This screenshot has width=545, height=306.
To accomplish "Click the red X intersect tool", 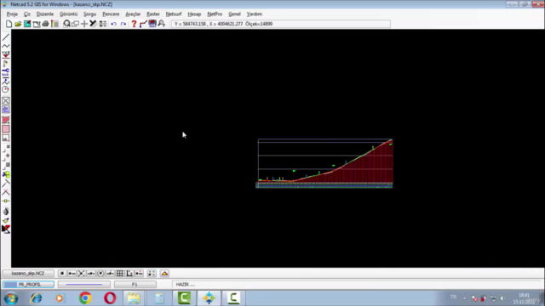I will pos(6,192).
